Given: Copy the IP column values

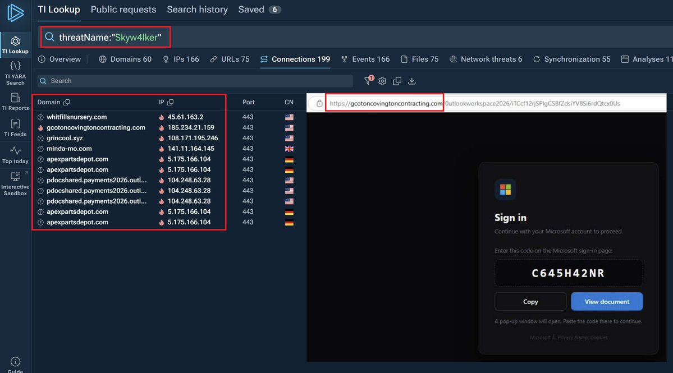Looking at the screenshot, I should [171, 102].
